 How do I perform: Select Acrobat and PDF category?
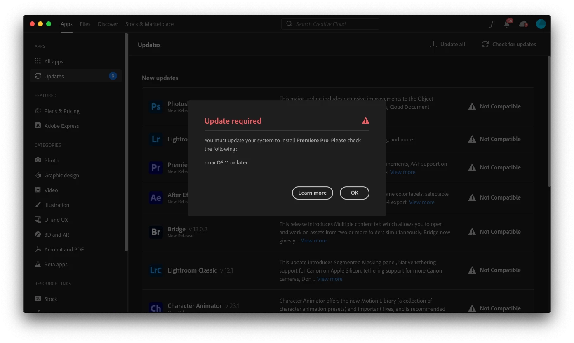coord(75,249)
